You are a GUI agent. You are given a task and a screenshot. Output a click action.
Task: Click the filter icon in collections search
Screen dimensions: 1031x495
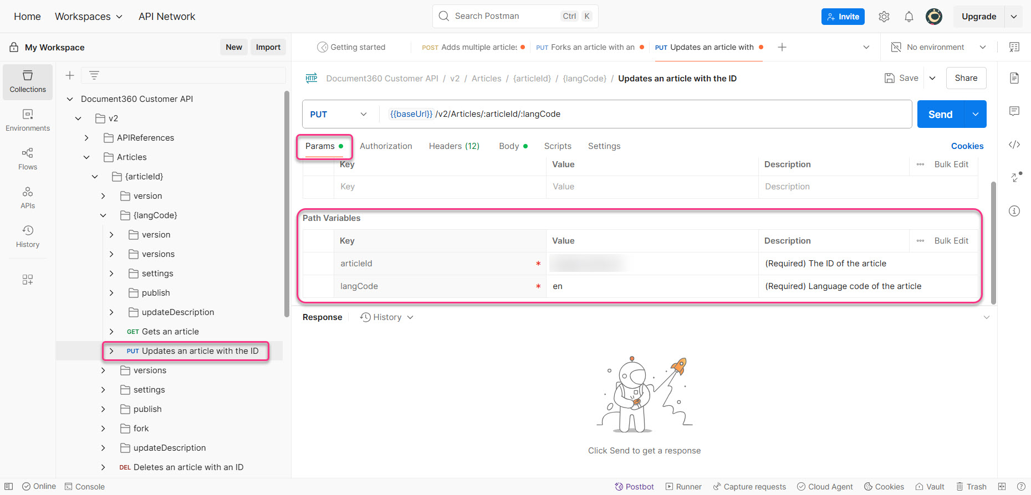(94, 75)
